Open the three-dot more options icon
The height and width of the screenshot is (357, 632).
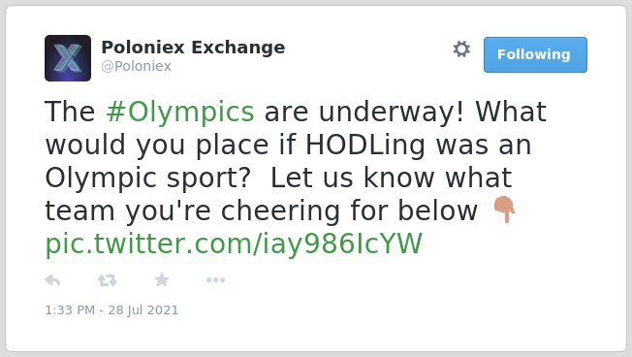click(x=215, y=280)
